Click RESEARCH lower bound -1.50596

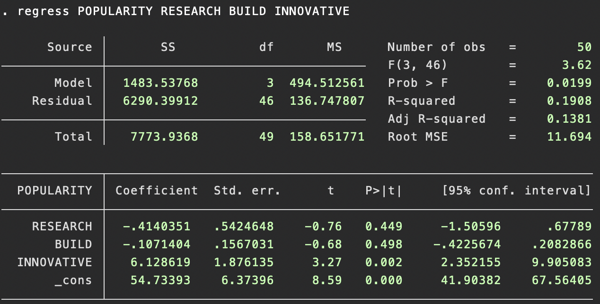(x=471, y=227)
